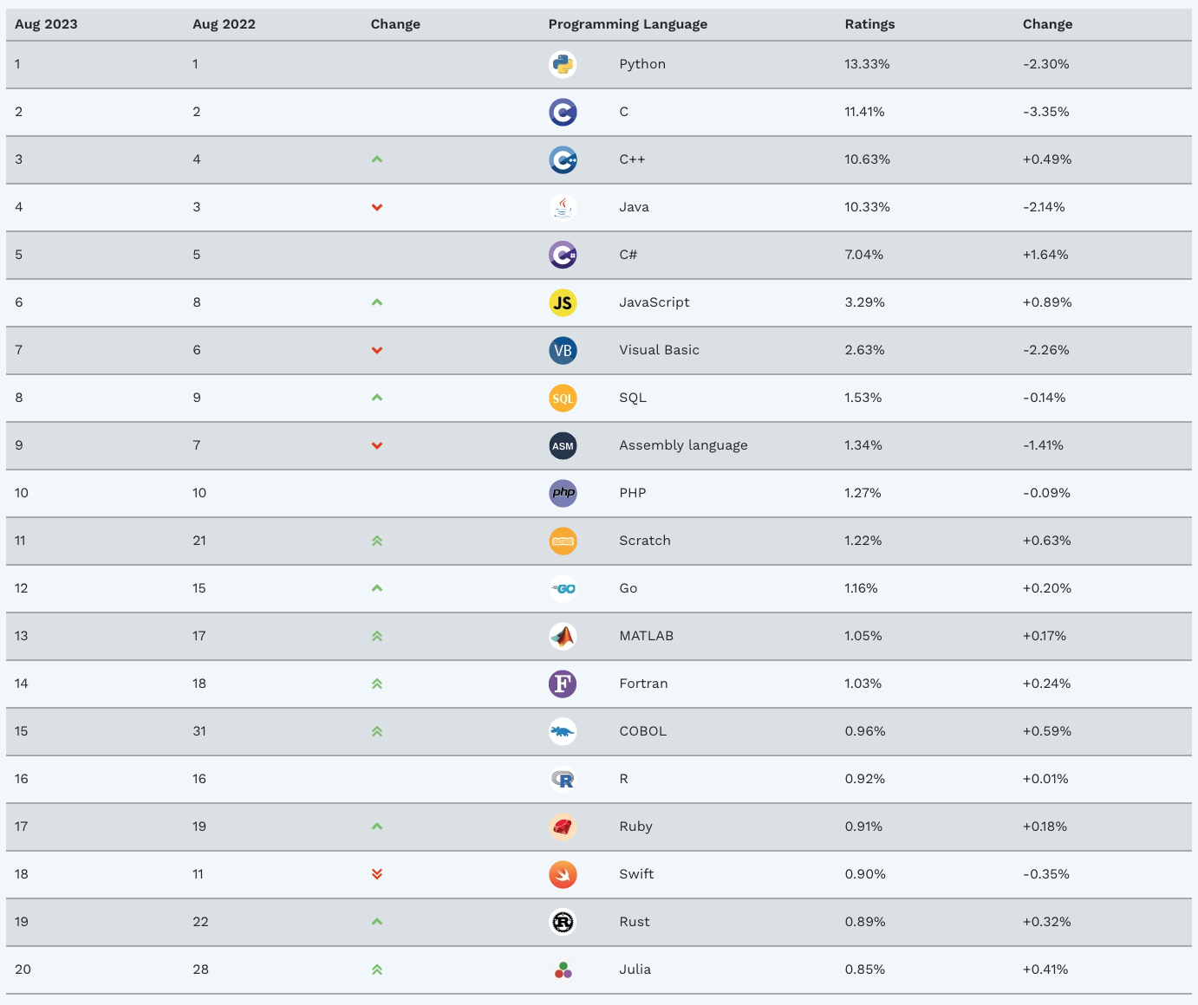Click the green up arrow in C++ row
This screenshot has height=1005, width=1198.
tap(377, 159)
